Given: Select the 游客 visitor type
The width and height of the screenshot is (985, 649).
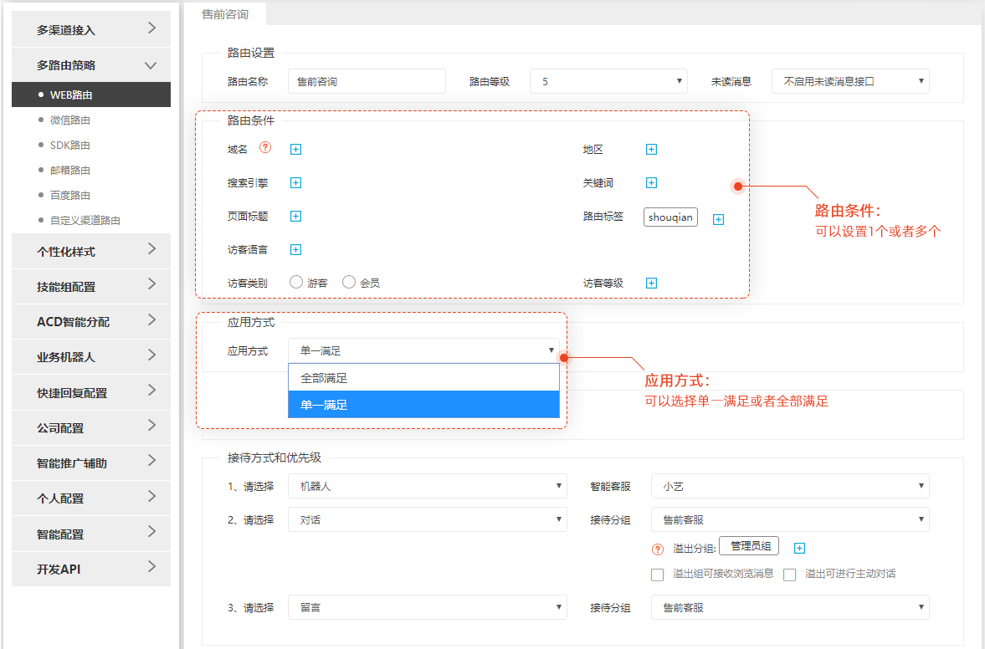Looking at the screenshot, I should click(296, 283).
